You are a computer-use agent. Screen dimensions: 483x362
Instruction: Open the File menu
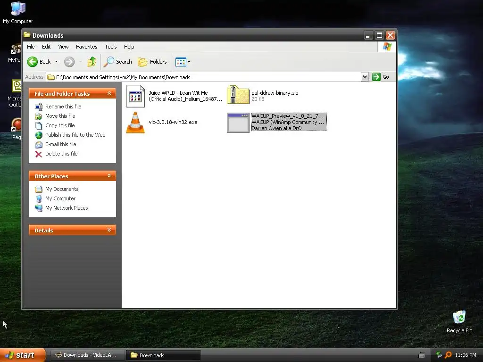(x=31, y=47)
